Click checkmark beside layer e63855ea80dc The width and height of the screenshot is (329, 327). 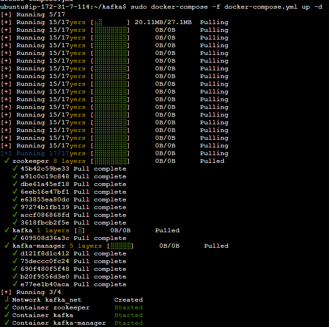coord(15,199)
